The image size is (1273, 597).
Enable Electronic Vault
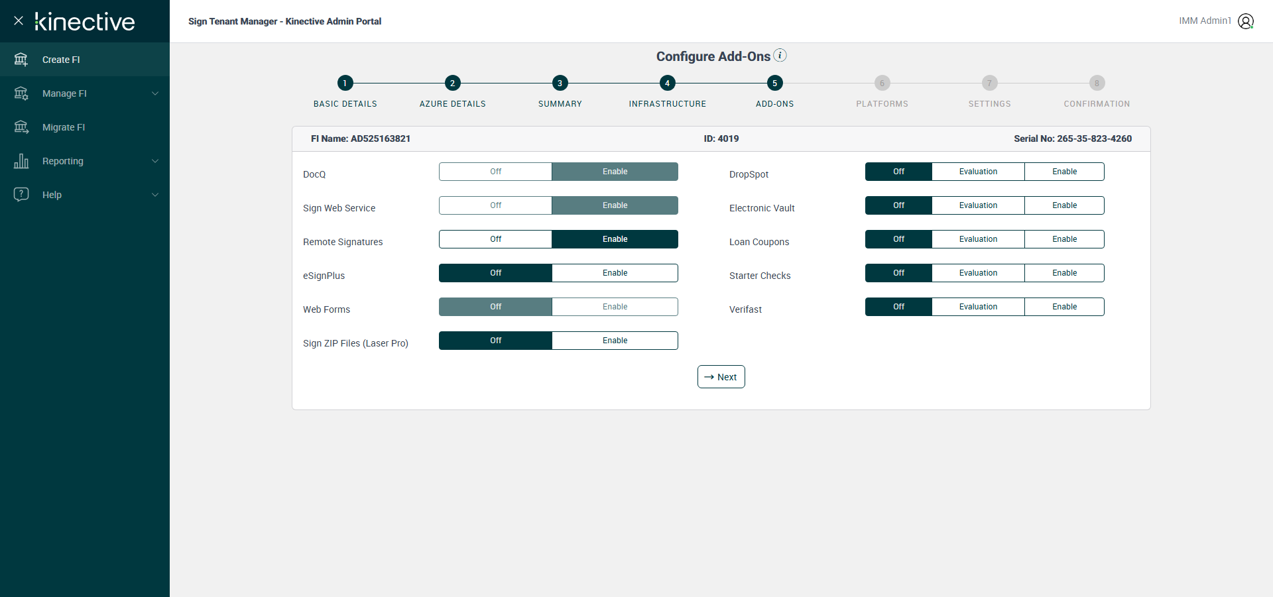pyautogui.click(x=1065, y=205)
